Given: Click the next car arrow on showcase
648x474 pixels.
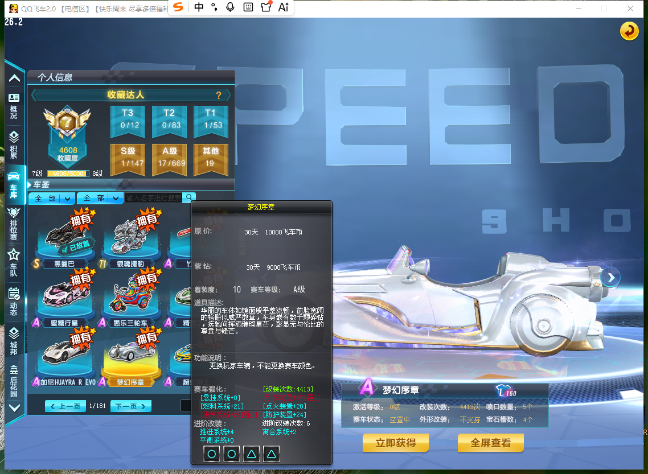Looking at the screenshot, I should pos(611,278).
